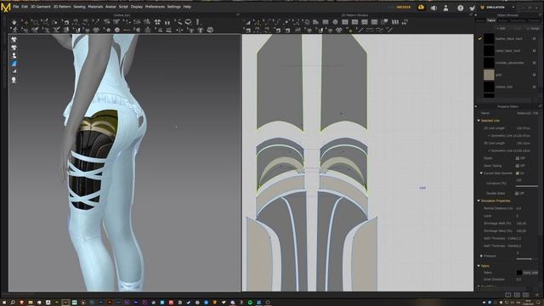Viewport: 544px width, 306px height.
Task: Click the leftmost layout icon at the bottom right
Action: 508,295
